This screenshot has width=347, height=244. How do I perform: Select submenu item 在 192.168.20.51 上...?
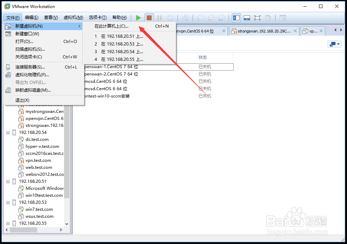point(129,36)
